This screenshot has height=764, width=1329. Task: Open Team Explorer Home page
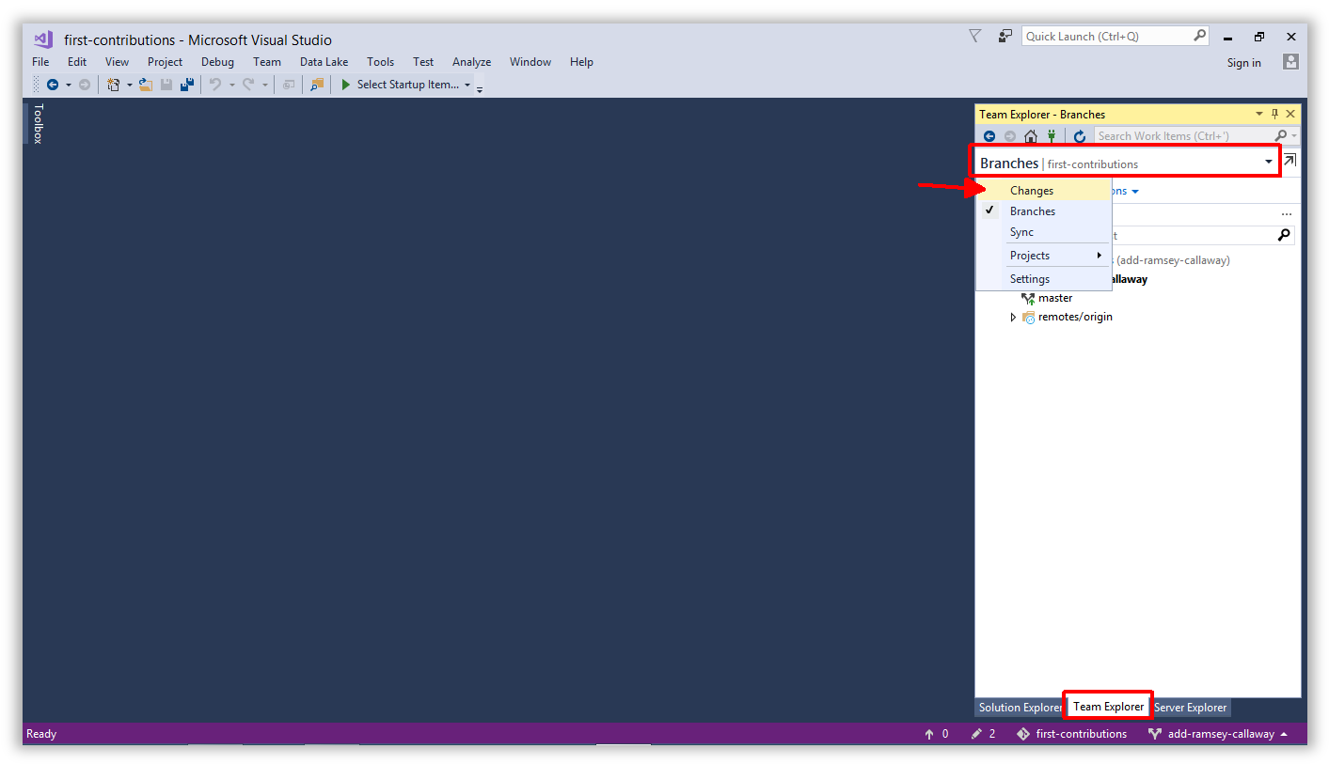tap(1031, 136)
